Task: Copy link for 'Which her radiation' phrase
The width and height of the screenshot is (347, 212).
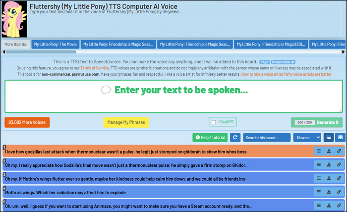Action: pos(339,192)
